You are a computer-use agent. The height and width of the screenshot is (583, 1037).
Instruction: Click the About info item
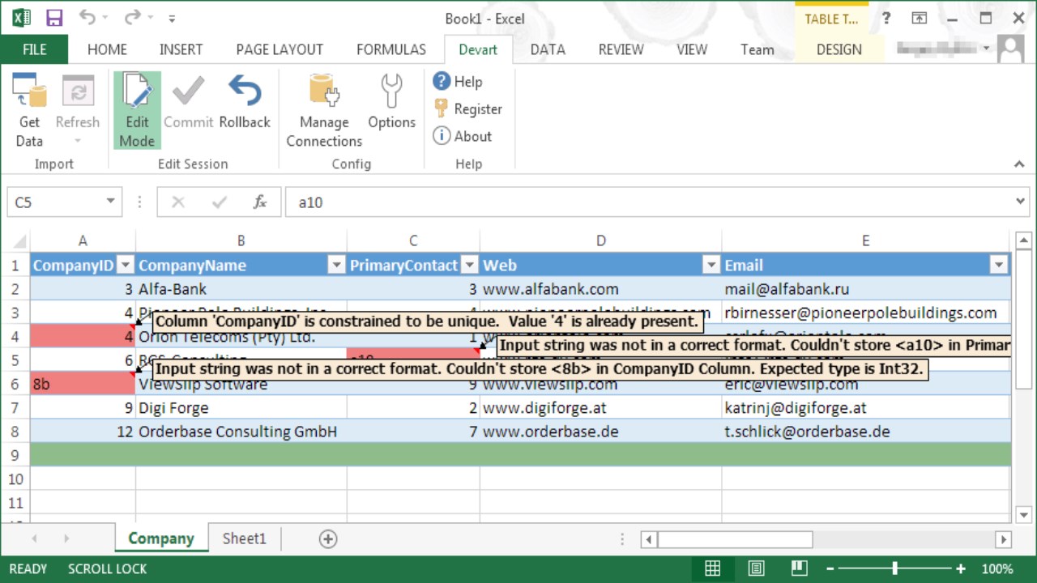(463, 136)
